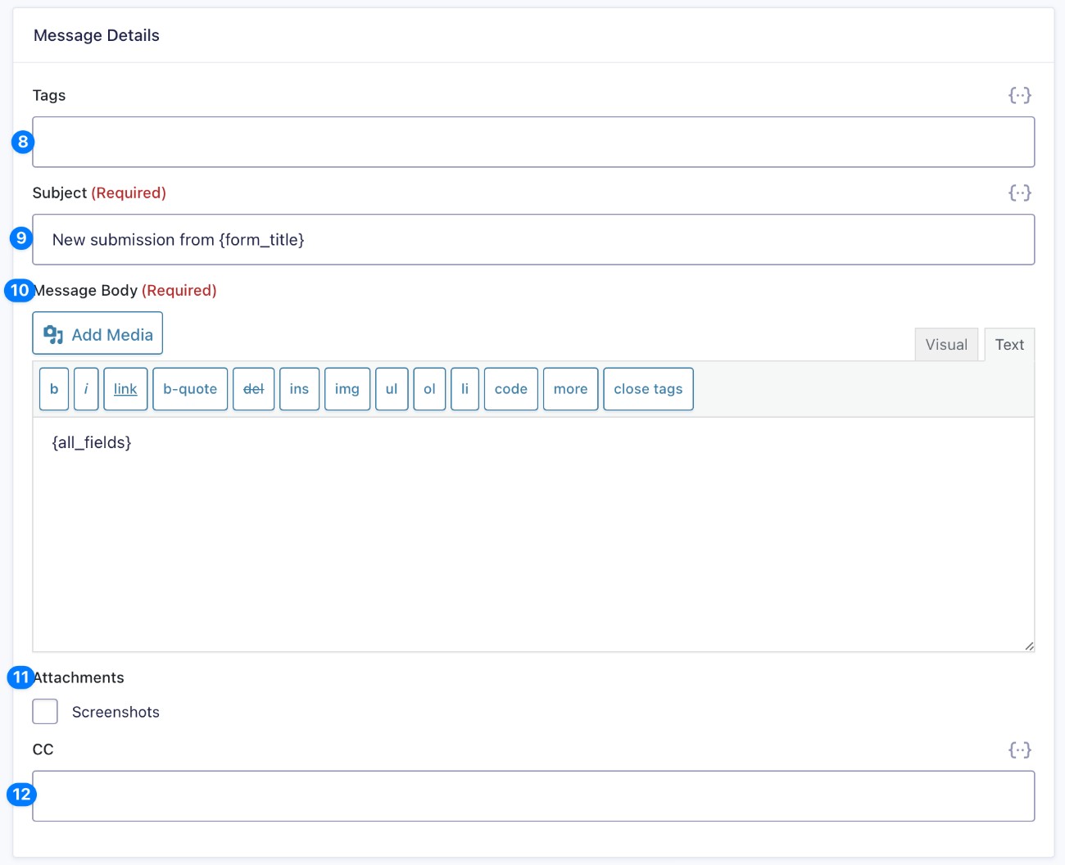Apply italic formatting with the i button
The image size is (1065, 865).
(x=86, y=388)
